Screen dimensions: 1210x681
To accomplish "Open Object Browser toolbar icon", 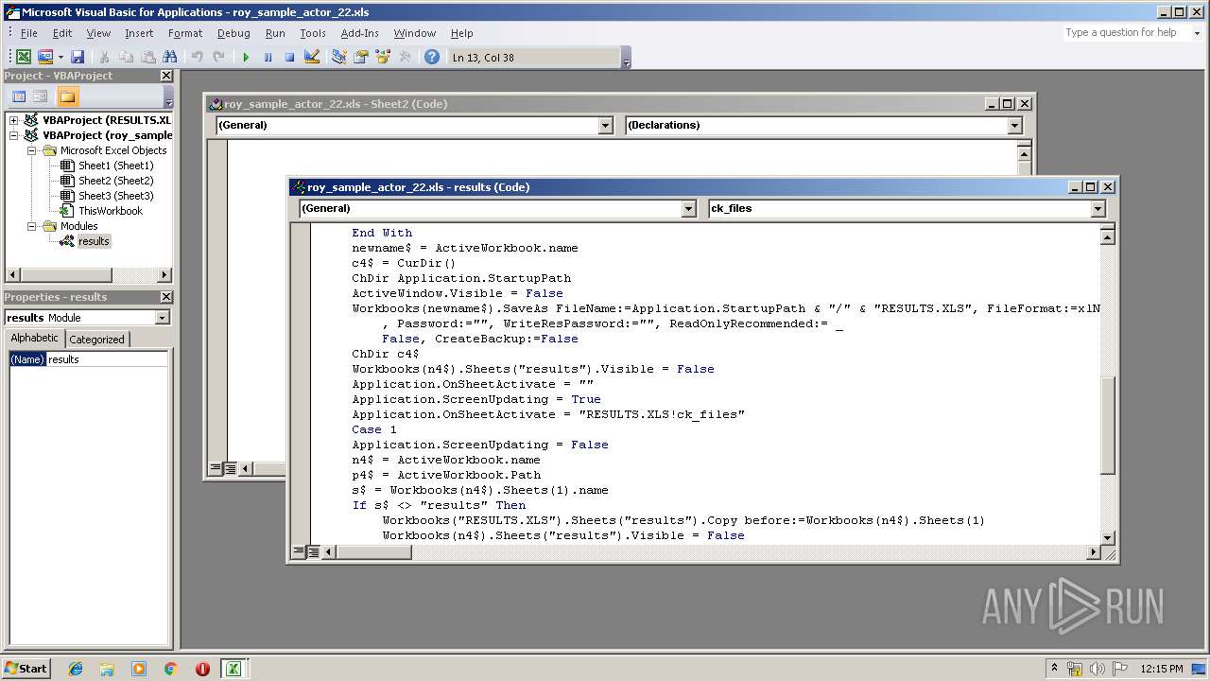I will click(383, 57).
